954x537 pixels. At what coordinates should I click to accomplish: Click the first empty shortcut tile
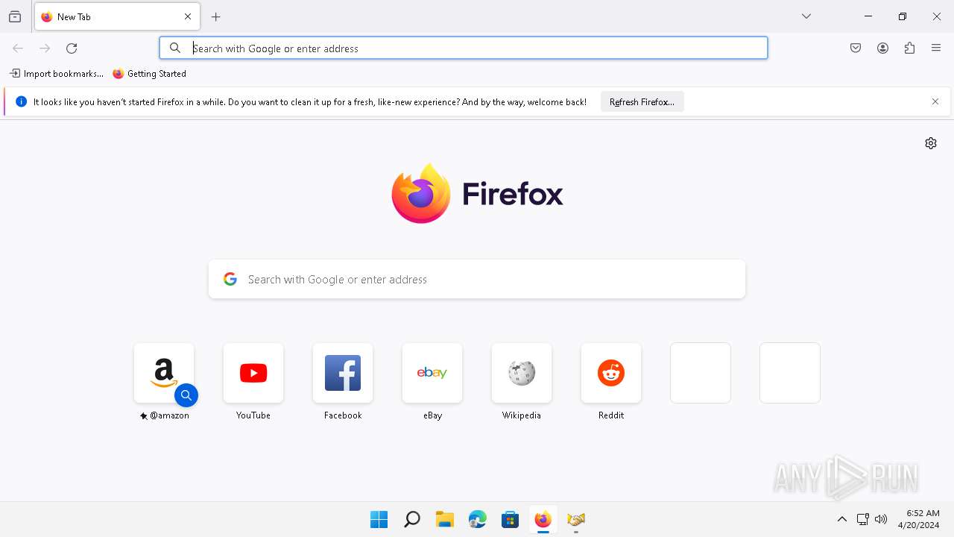[701, 373]
